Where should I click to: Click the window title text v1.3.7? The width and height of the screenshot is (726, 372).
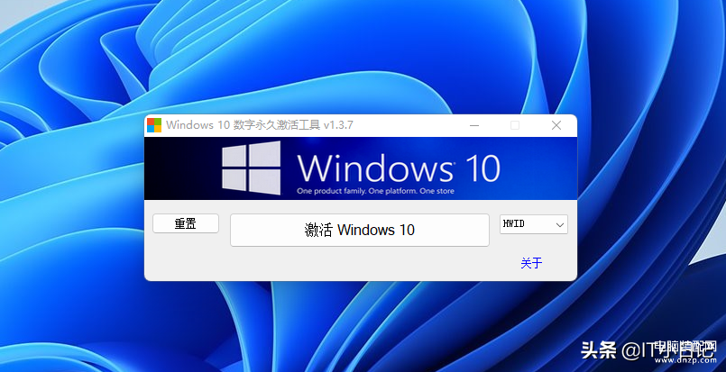click(x=338, y=125)
